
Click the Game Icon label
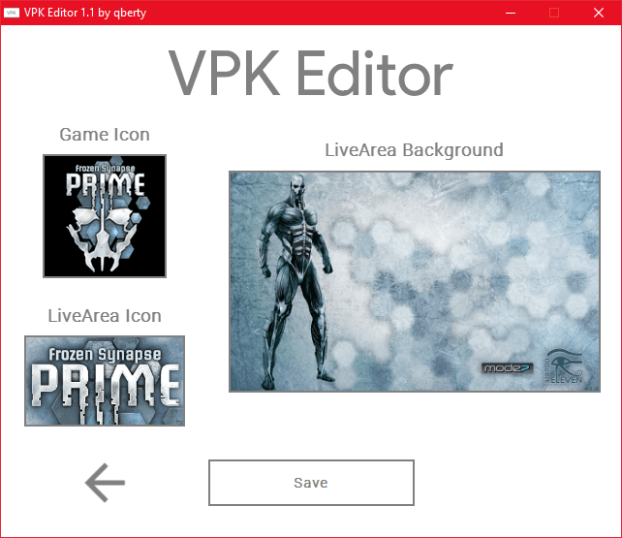[105, 135]
